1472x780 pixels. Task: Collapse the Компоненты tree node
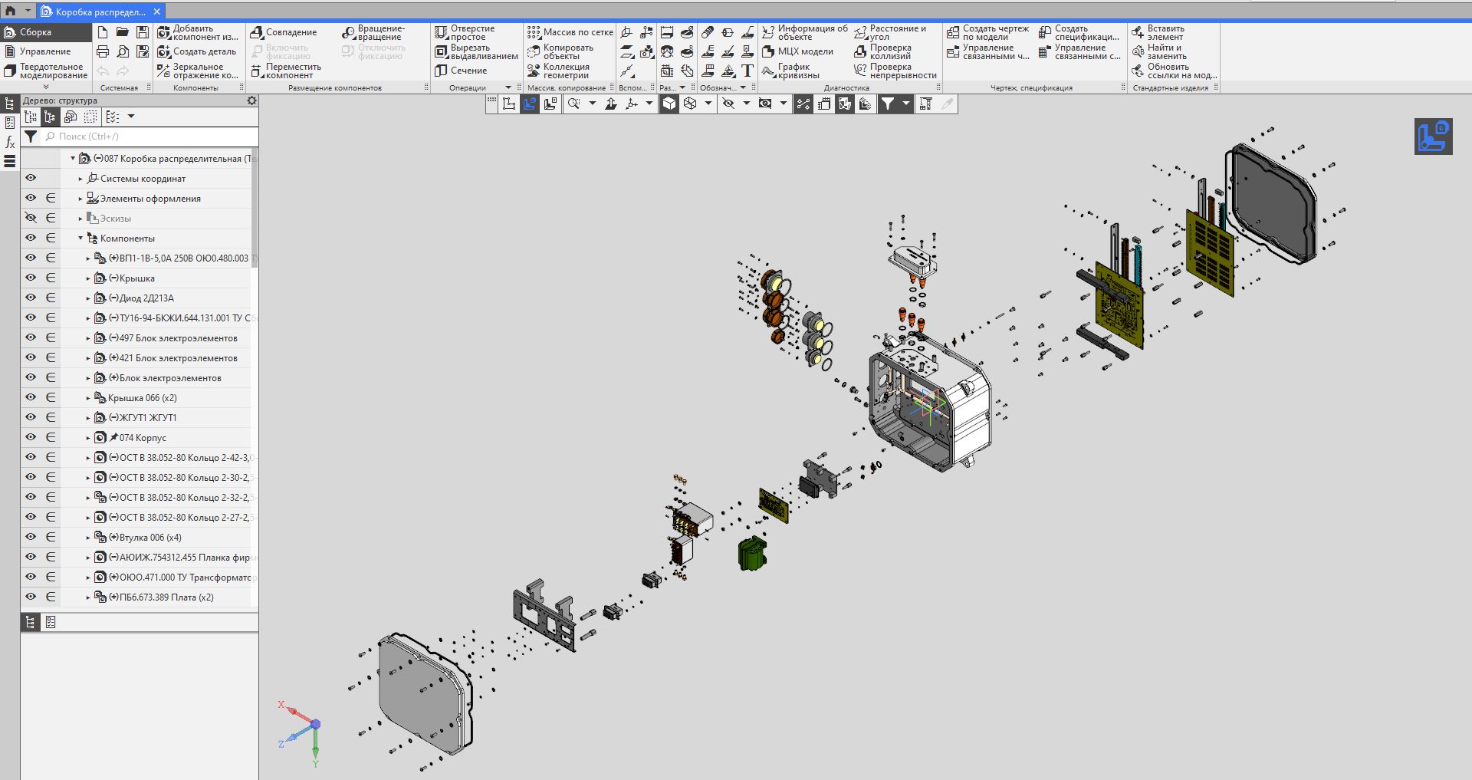[x=80, y=239]
